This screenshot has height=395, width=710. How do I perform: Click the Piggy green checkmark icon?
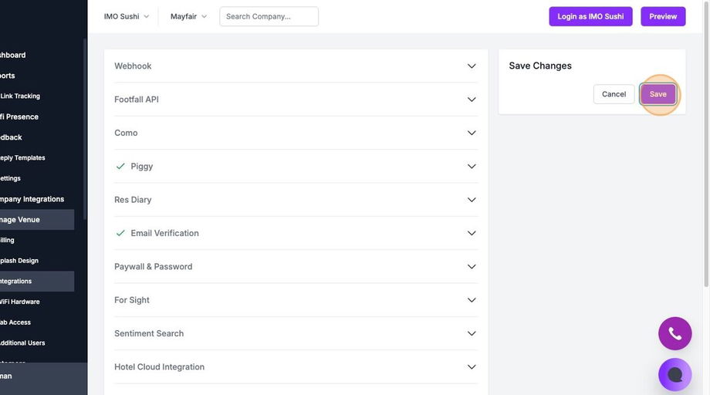click(x=120, y=166)
